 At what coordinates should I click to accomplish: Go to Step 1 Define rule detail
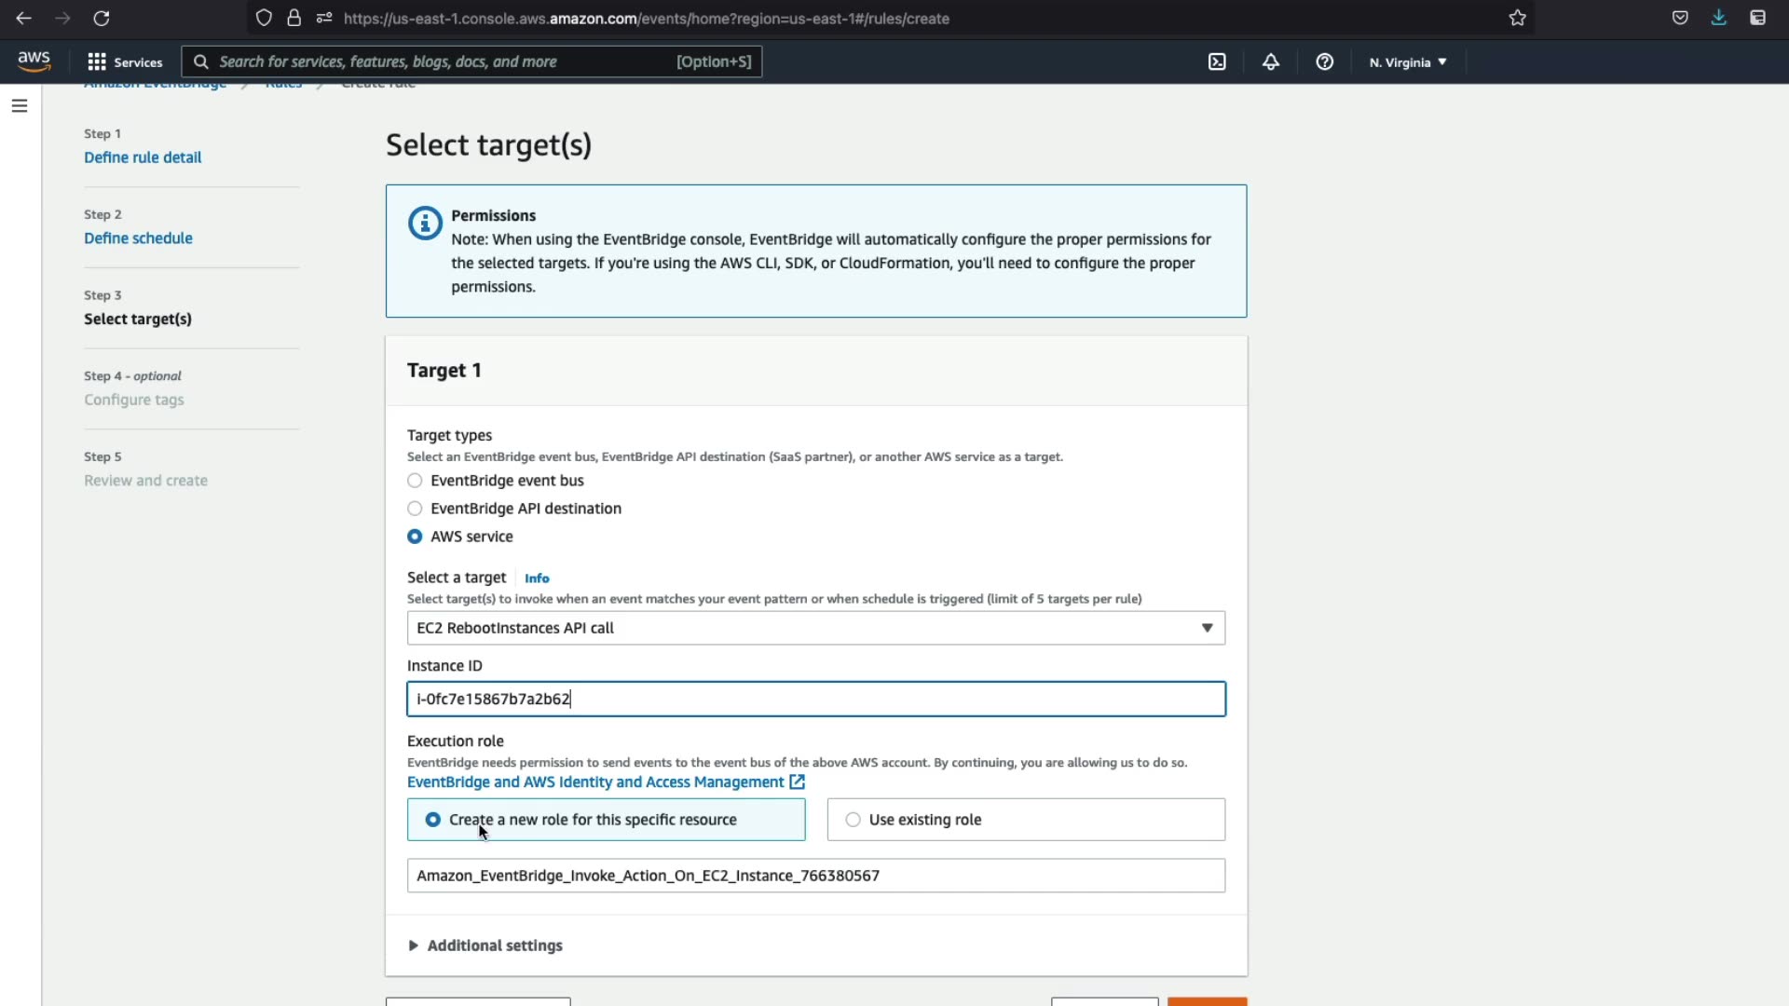pos(143,157)
